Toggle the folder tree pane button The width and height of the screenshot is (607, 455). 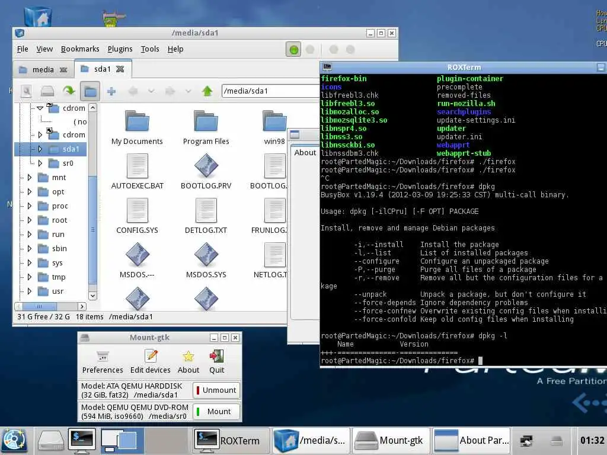coord(90,91)
